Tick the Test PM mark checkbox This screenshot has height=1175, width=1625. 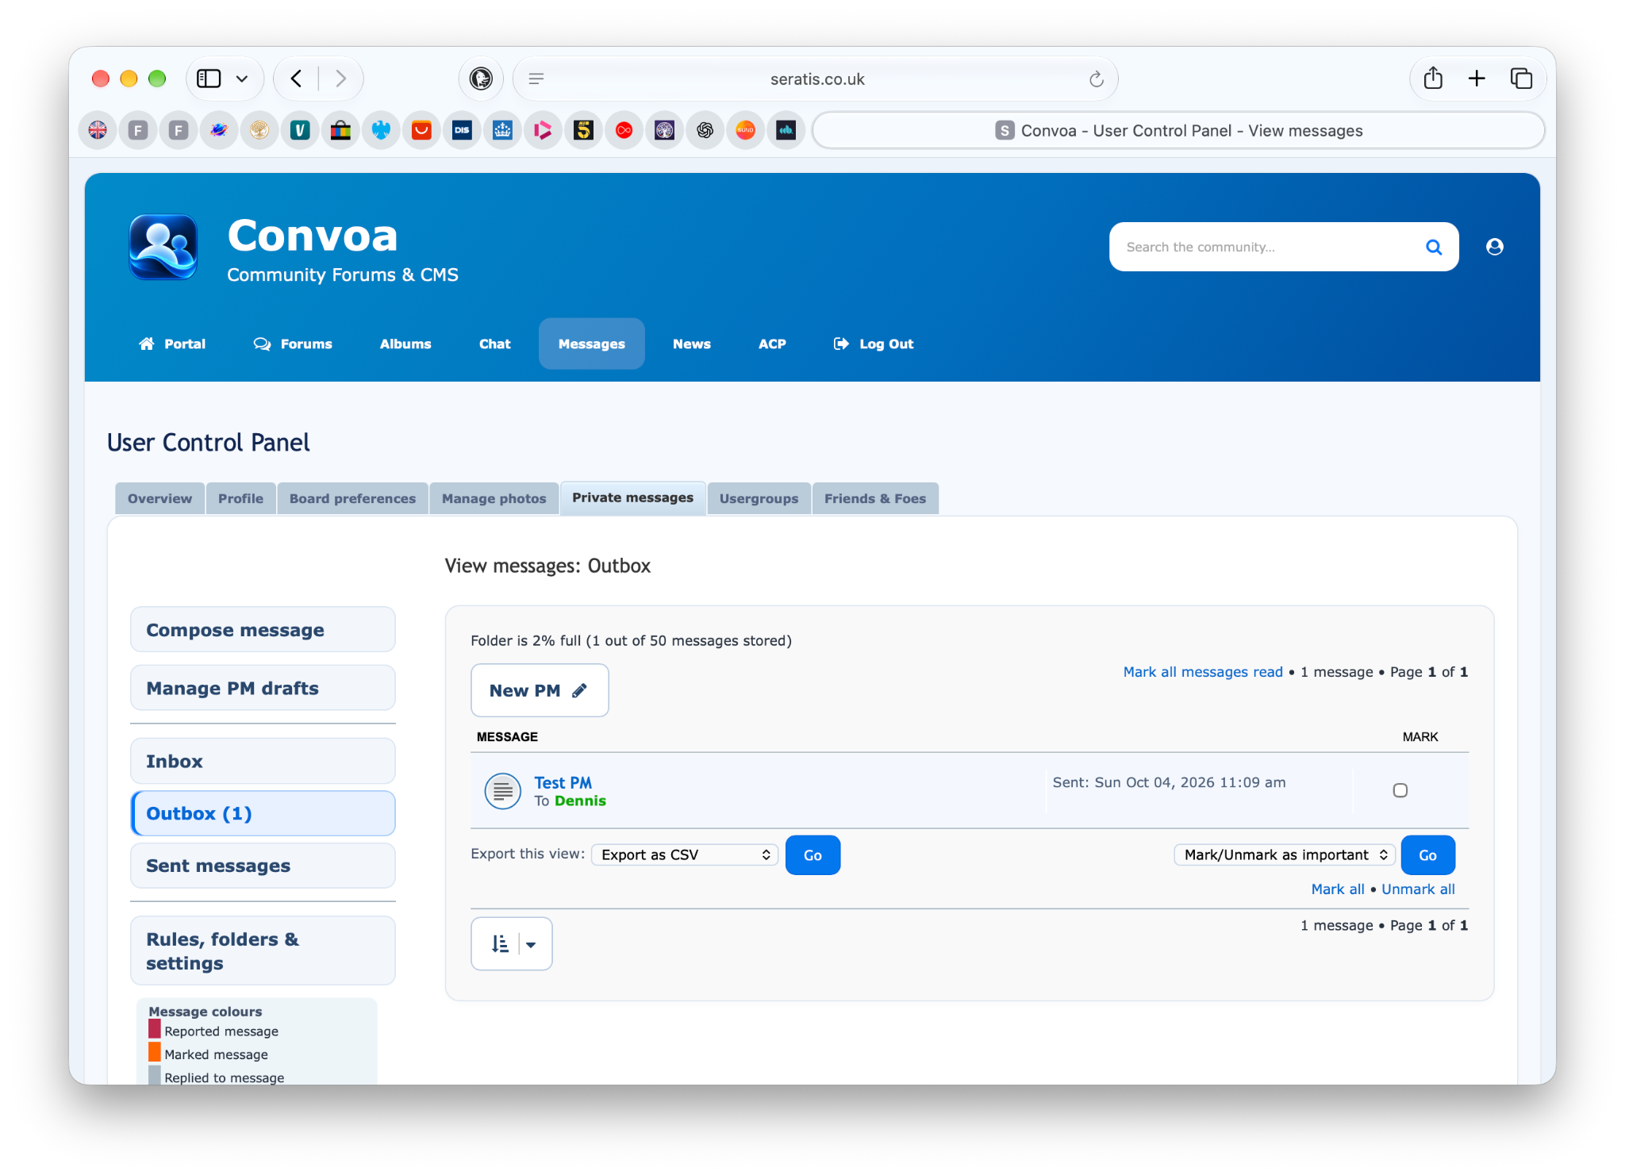[x=1400, y=790]
